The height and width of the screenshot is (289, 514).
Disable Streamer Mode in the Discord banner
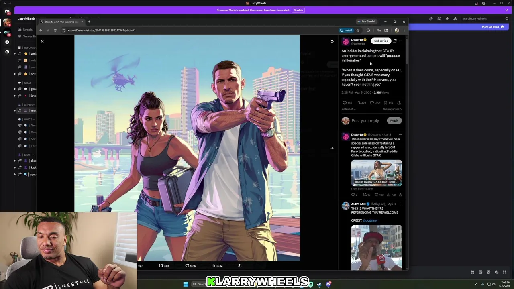click(298, 10)
